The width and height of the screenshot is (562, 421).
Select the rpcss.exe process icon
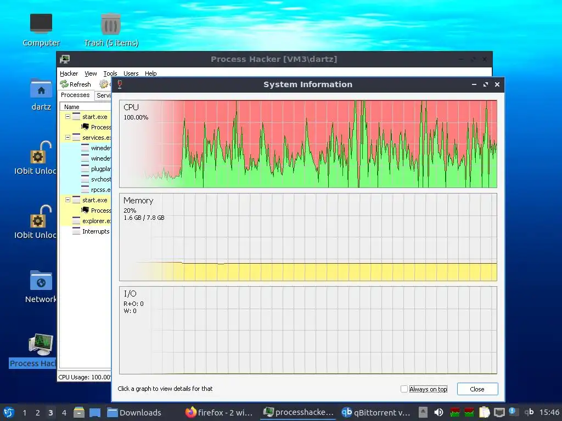(x=85, y=189)
